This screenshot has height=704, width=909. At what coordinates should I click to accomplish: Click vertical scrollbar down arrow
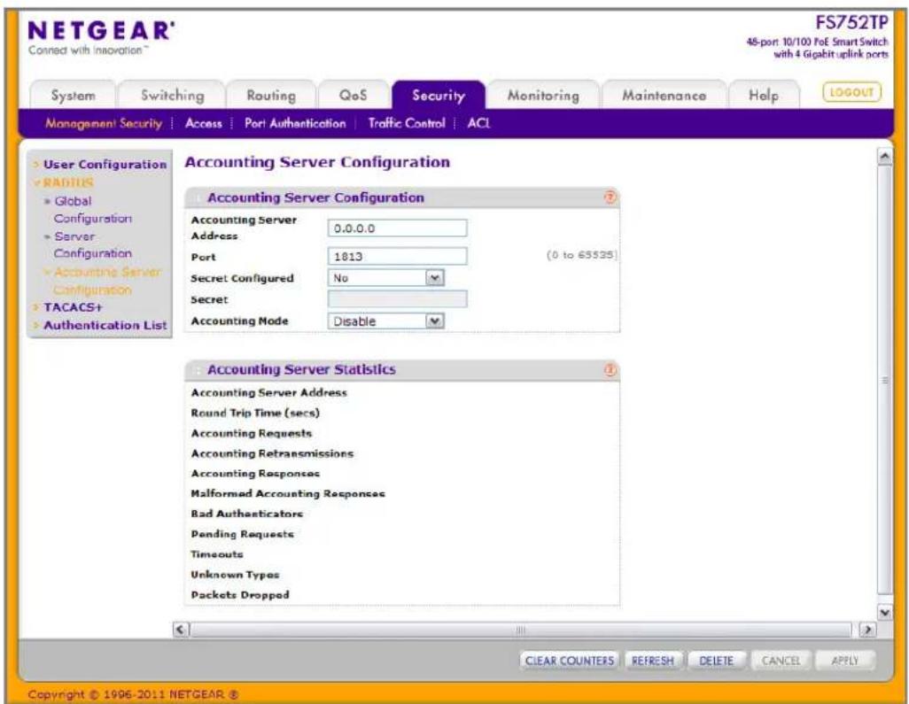[885, 613]
